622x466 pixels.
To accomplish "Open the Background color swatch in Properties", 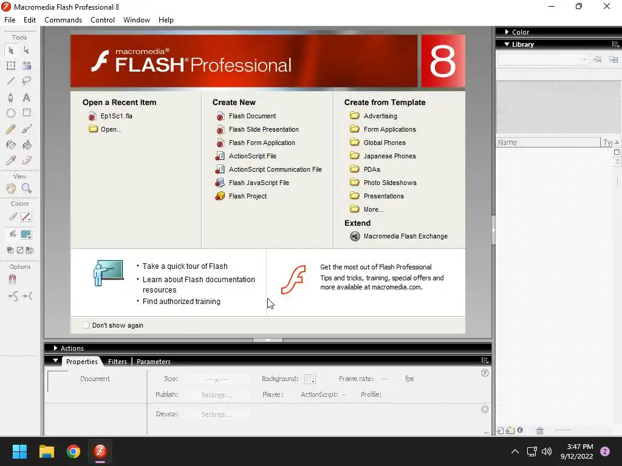I will pyautogui.click(x=310, y=379).
